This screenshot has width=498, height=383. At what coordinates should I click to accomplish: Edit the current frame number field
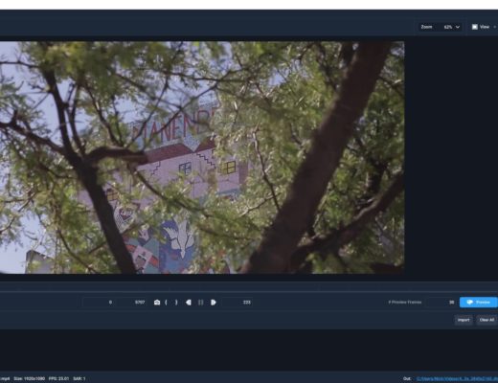tap(237, 303)
